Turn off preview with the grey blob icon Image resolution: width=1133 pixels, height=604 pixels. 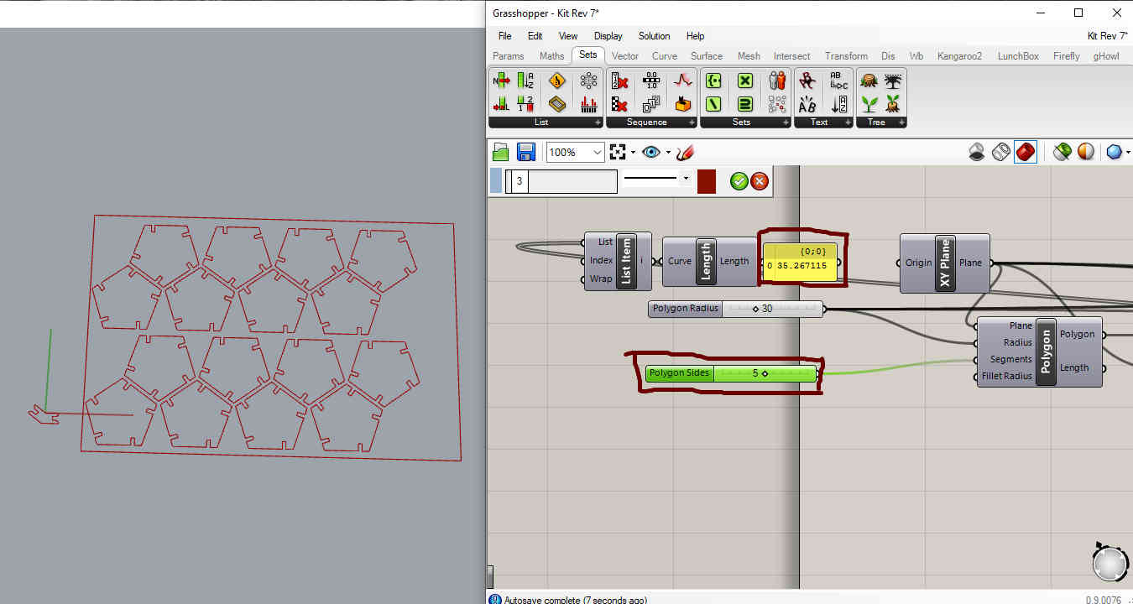(x=977, y=152)
